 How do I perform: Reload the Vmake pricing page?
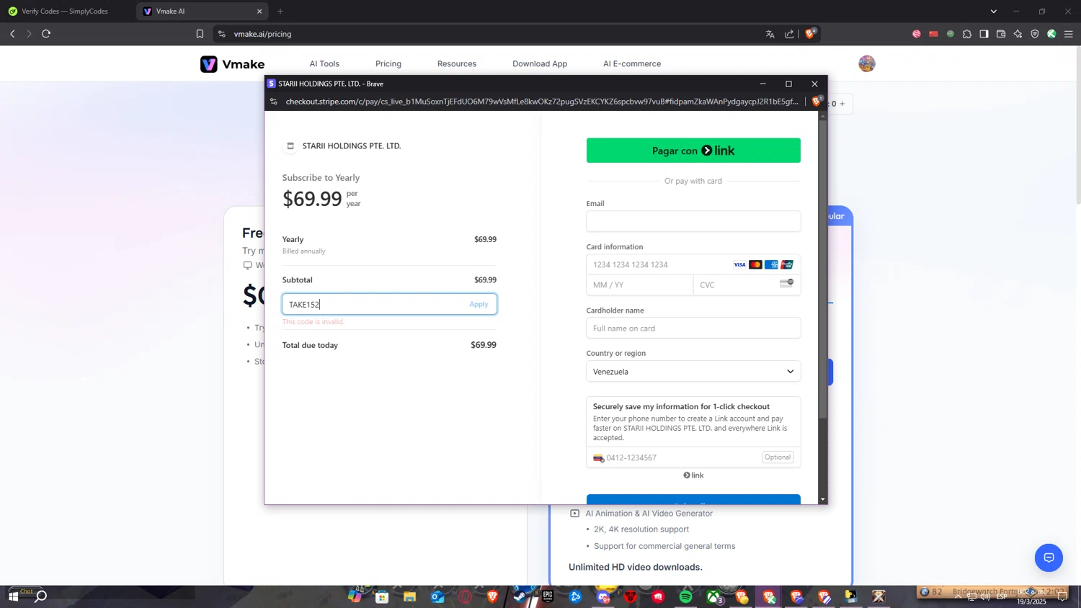(46, 34)
